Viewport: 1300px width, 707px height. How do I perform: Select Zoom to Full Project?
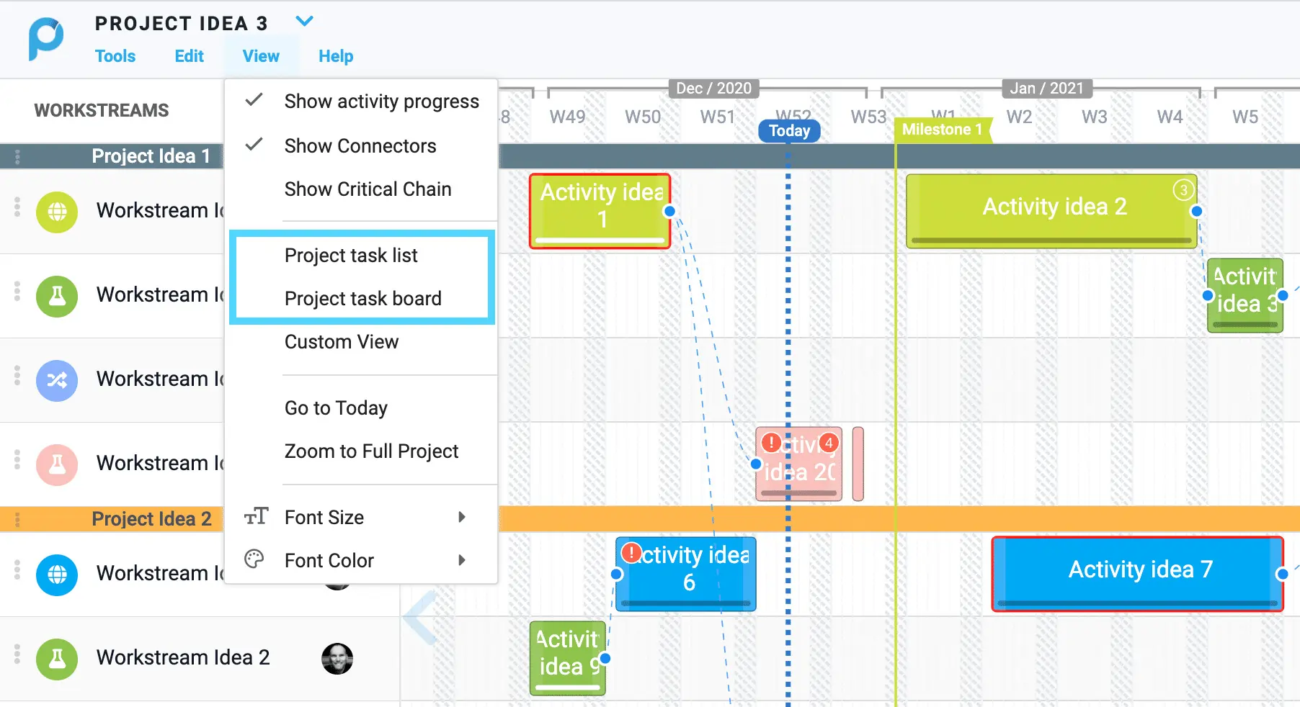click(371, 451)
